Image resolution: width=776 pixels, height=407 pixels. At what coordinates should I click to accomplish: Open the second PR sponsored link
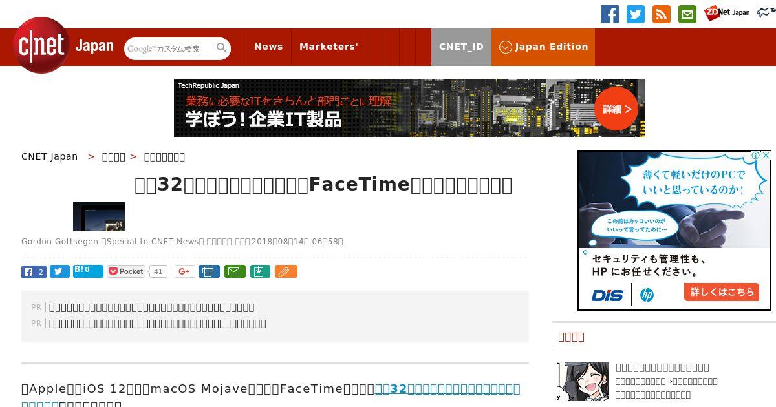click(158, 324)
